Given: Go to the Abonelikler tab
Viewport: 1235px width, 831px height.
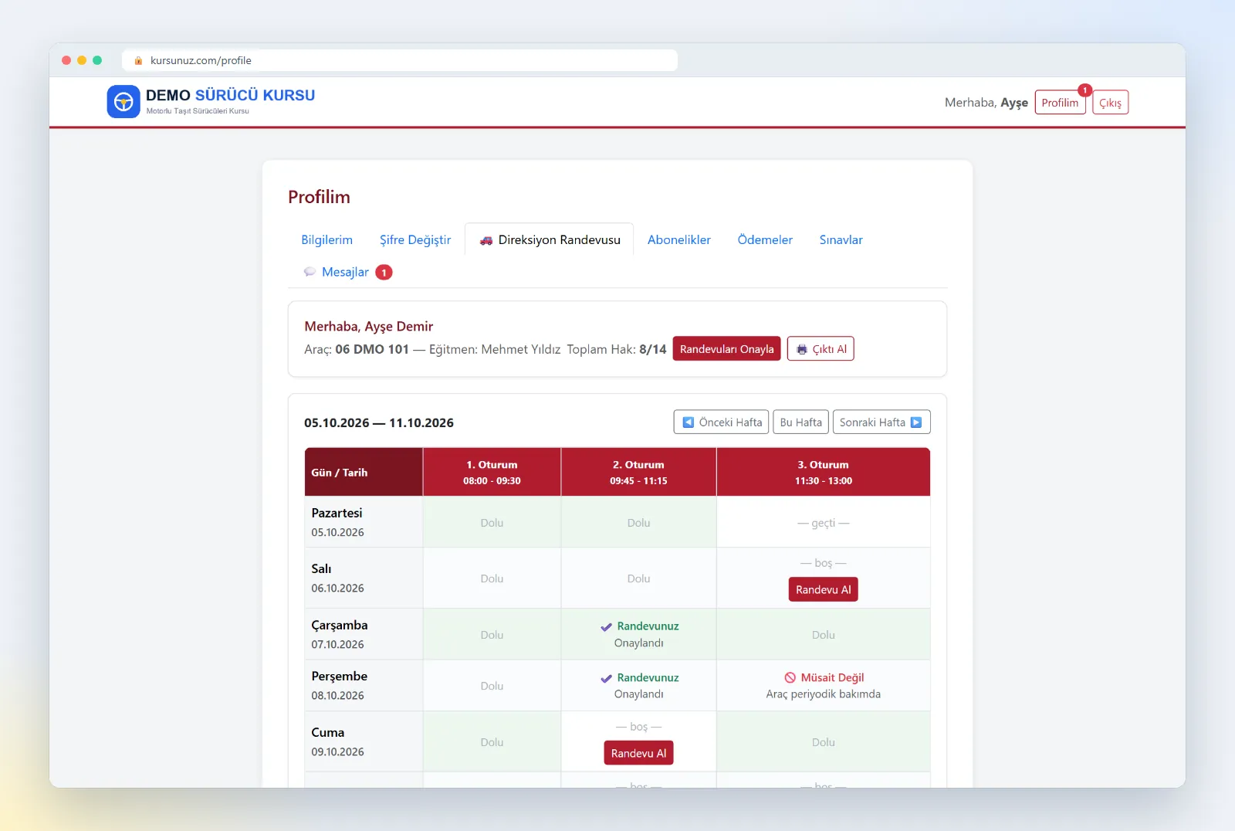Looking at the screenshot, I should pos(679,239).
